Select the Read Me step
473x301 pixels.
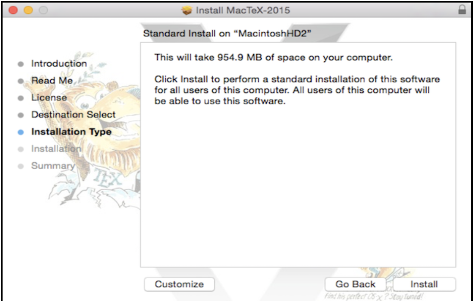point(52,81)
